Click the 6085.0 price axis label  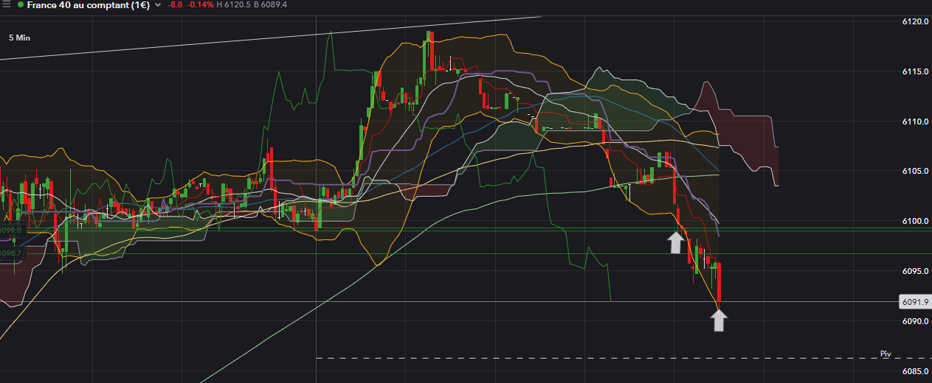coord(914,371)
